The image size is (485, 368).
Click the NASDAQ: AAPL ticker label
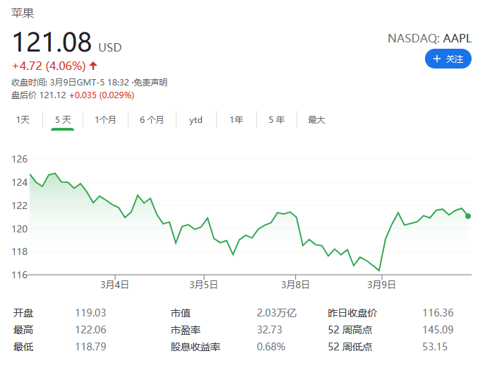click(430, 38)
